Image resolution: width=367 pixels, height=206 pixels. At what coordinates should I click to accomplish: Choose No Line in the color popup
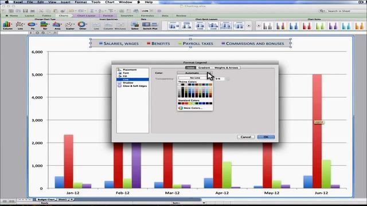pos(195,78)
